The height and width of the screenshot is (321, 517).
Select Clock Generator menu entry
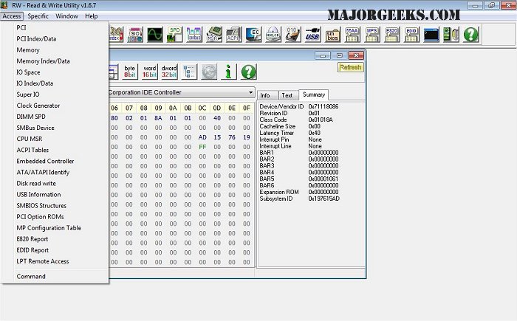click(55, 106)
